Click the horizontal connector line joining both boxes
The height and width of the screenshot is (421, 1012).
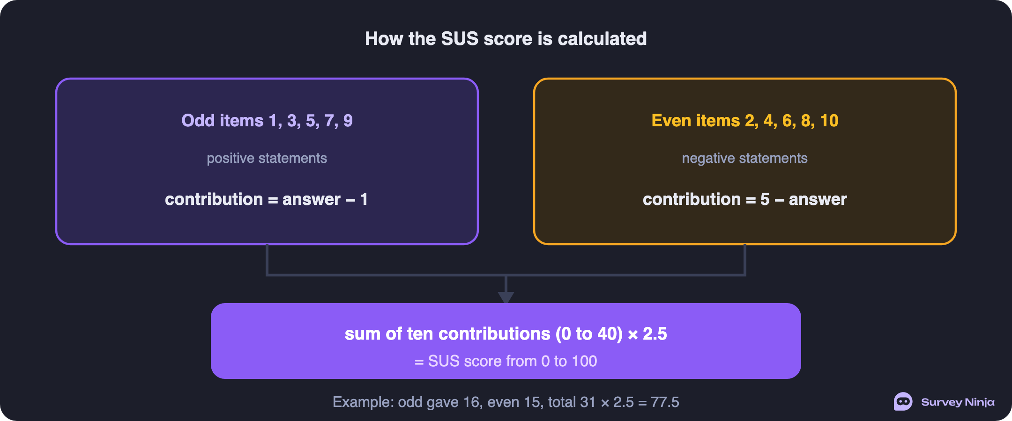pyautogui.click(x=506, y=275)
